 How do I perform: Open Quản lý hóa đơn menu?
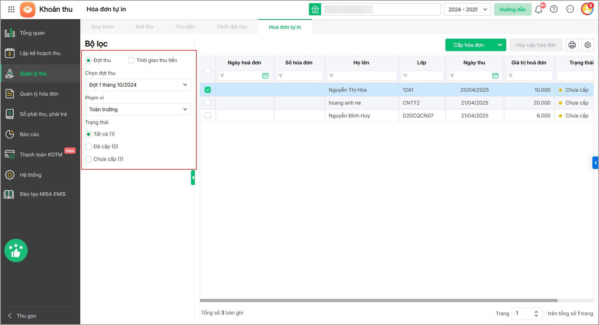[41, 94]
